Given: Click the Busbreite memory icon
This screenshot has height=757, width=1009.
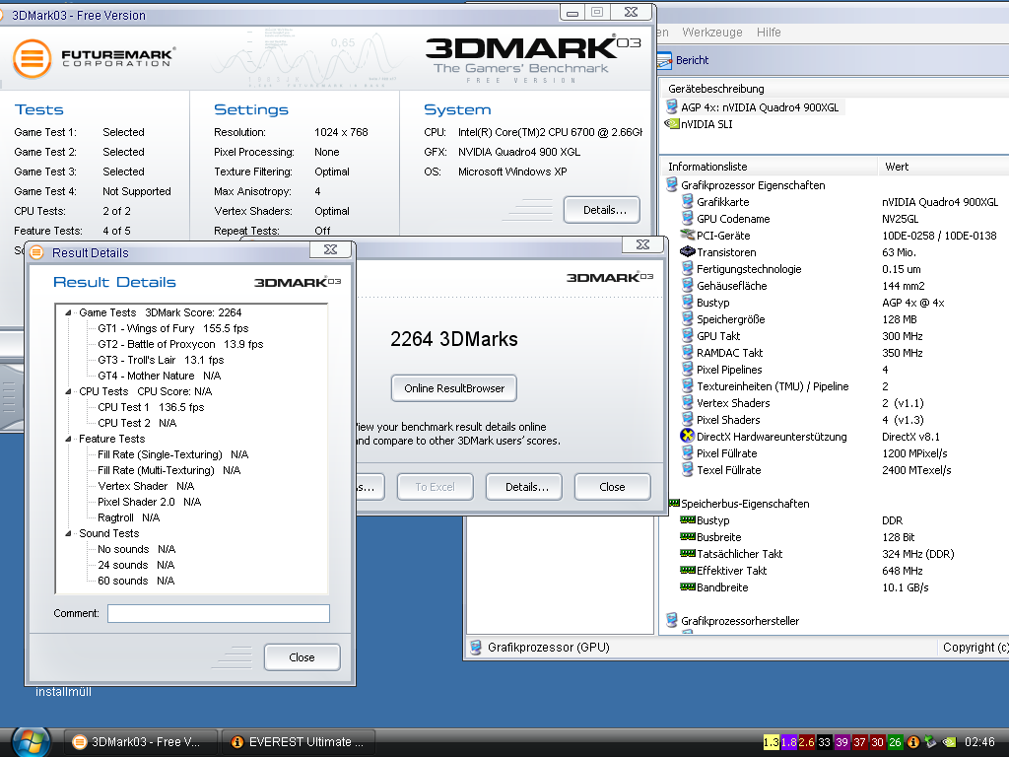Looking at the screenshot, I should [x=687, y=536].
